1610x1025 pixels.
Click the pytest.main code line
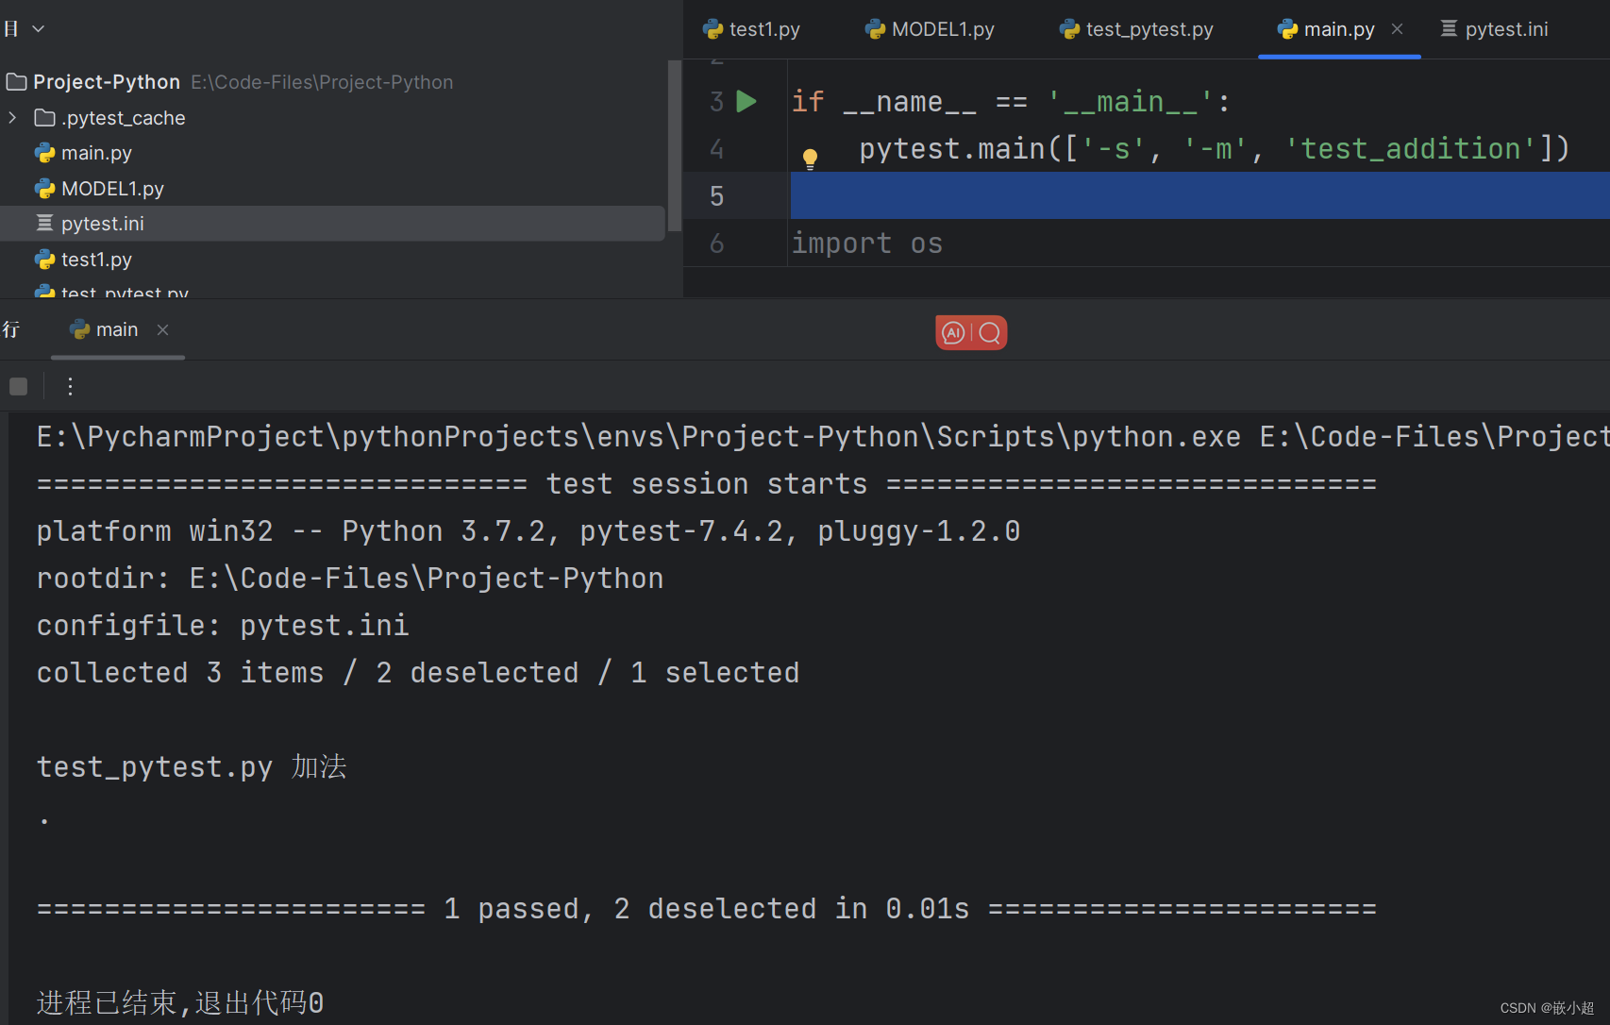click(x=1214, y=148)
